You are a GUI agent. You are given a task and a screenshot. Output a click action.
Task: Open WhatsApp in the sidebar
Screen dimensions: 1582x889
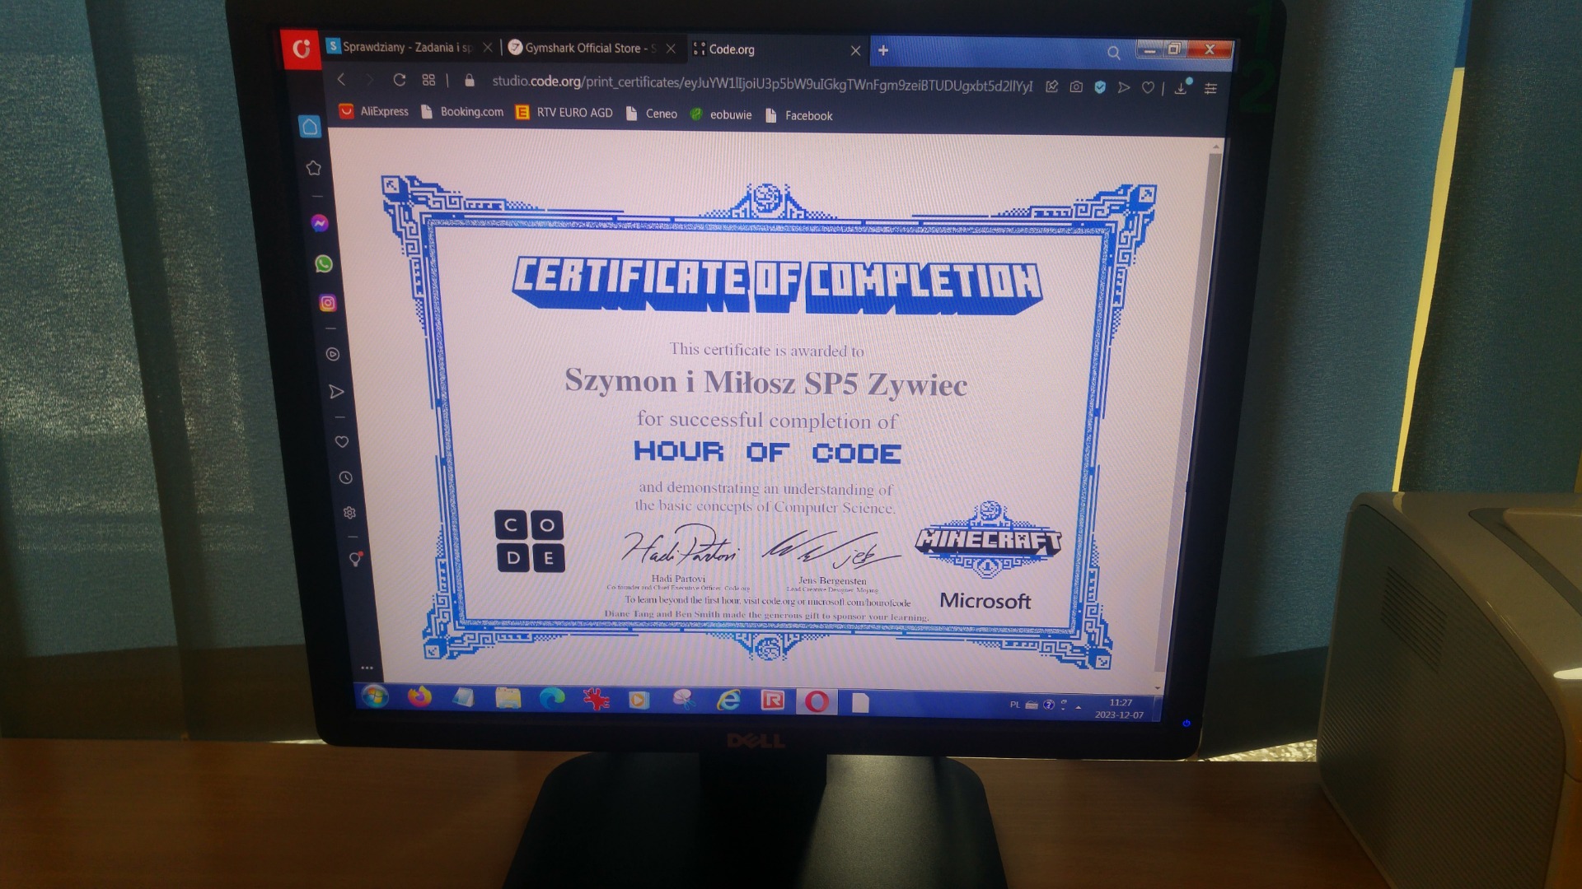click(x=324, y=263)
